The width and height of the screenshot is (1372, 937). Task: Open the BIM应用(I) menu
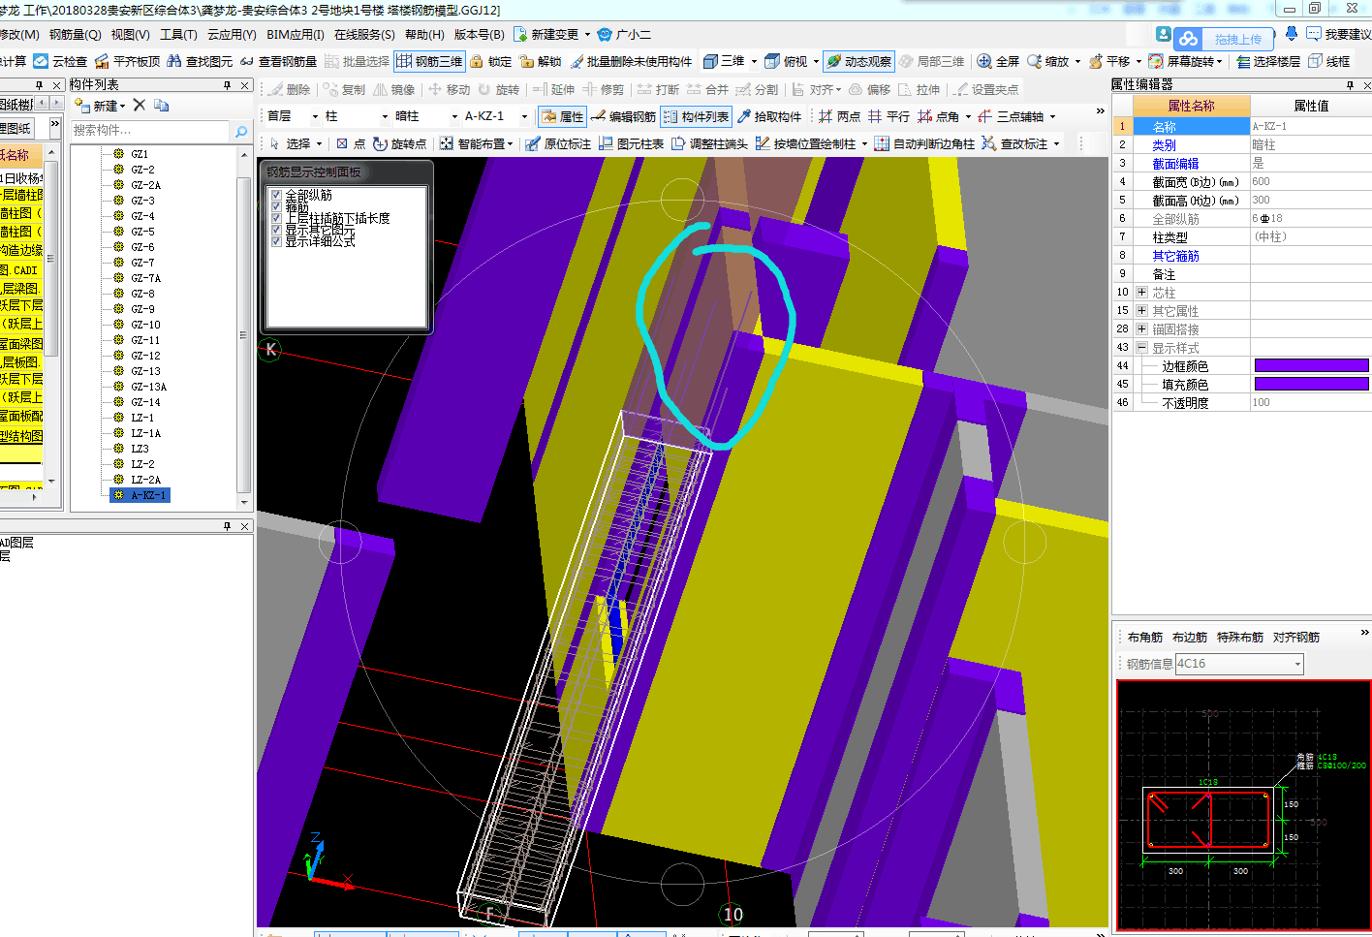coord(296,34)
